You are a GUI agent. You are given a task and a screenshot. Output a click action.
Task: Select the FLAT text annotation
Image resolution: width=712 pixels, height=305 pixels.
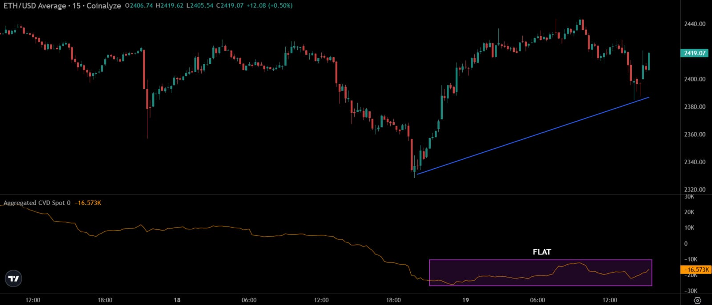[542, 252]
